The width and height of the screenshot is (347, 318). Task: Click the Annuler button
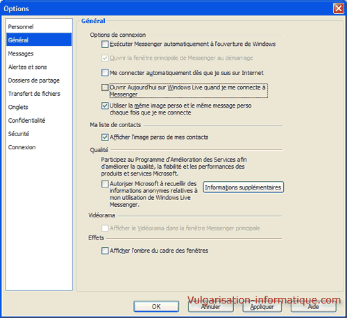coord(210,306)
